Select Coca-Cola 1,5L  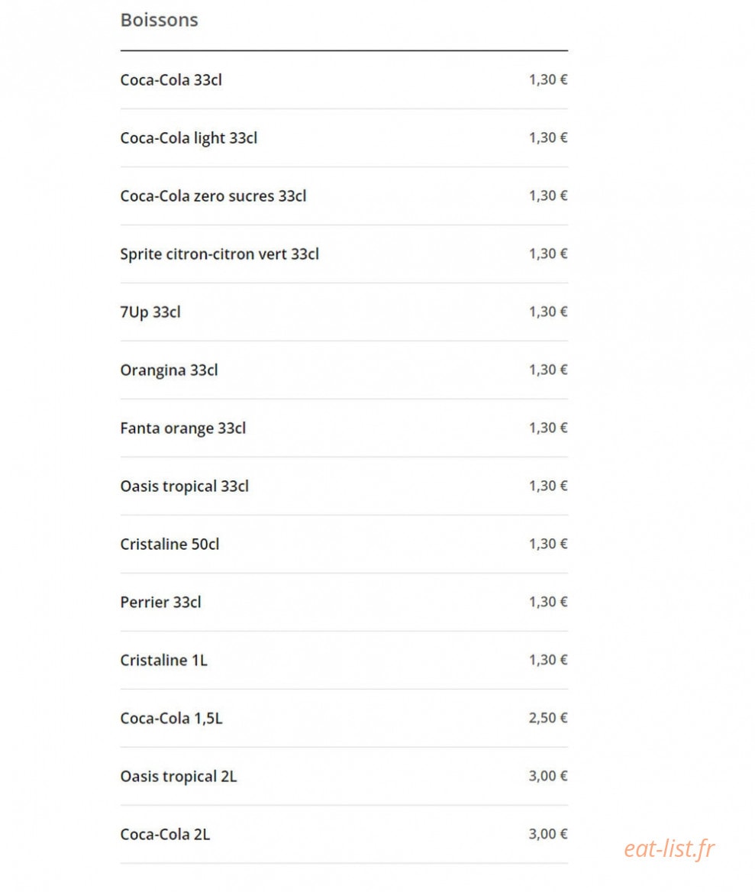tap(344, 719)
